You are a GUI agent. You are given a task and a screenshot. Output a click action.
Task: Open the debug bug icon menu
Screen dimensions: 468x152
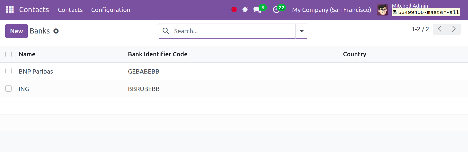[x=245, y=10]
